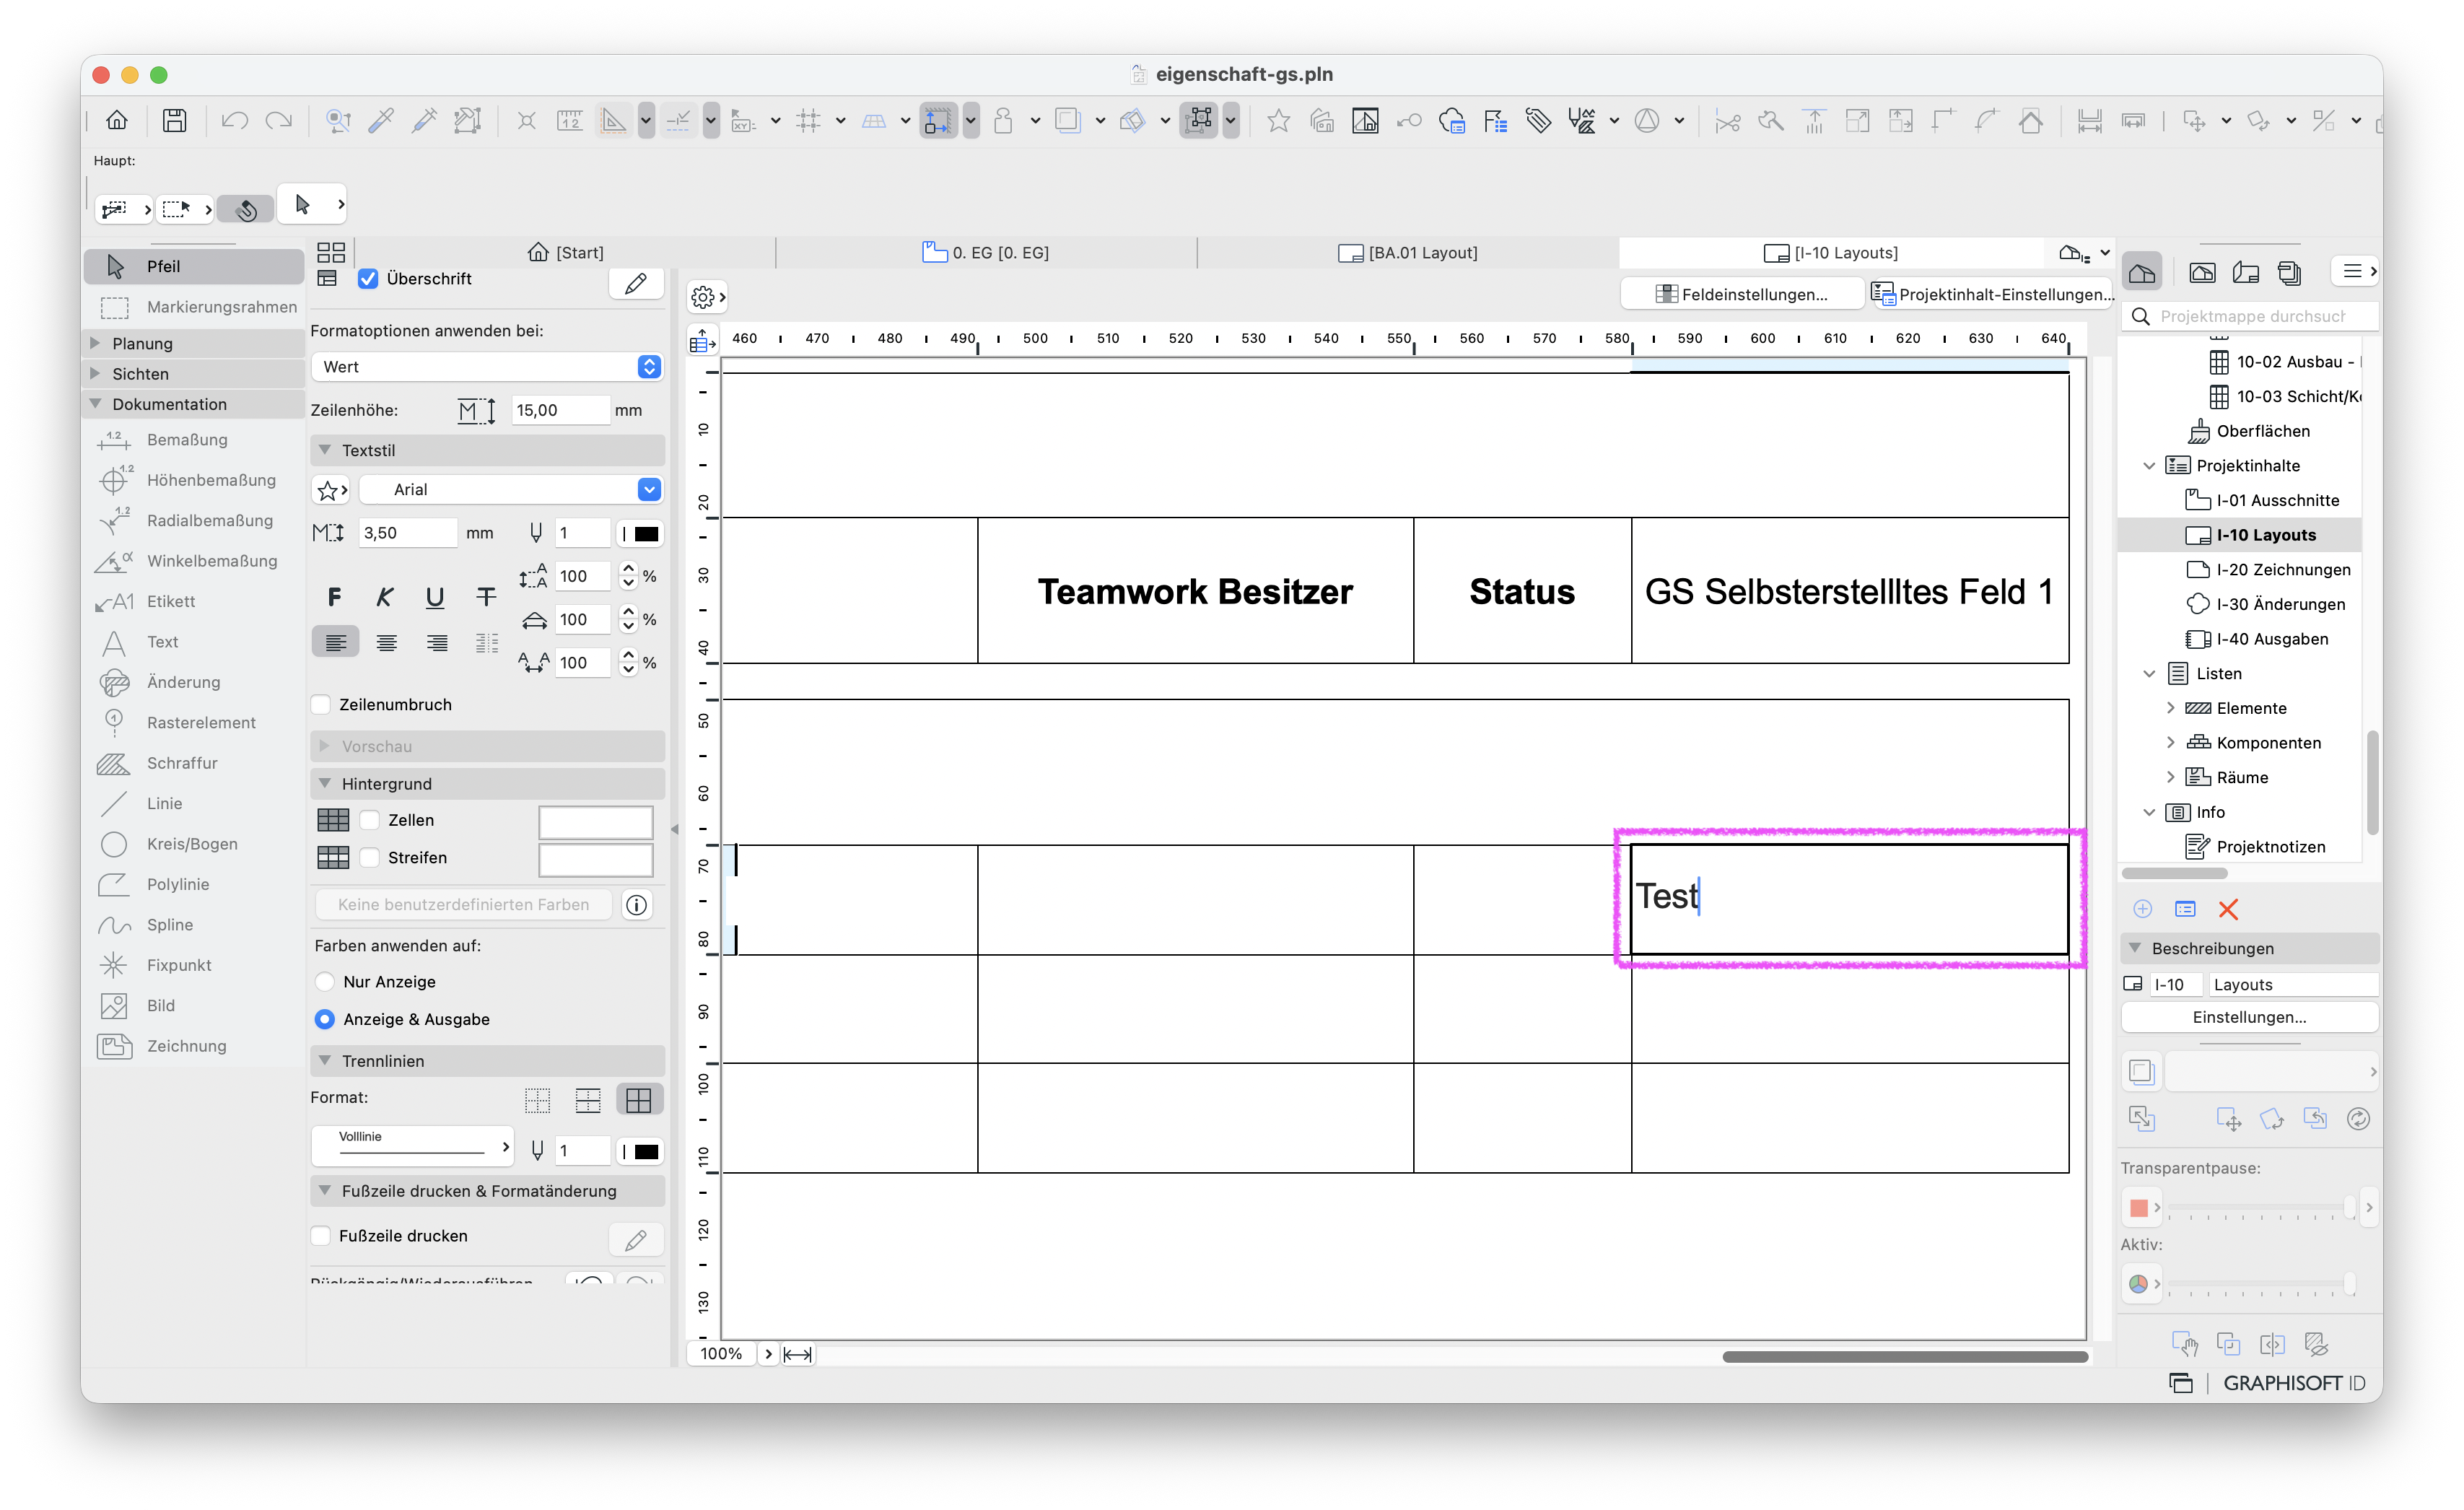
Task: Uncheck the Überschrift checkbox
Action: [x=368, y=279]
